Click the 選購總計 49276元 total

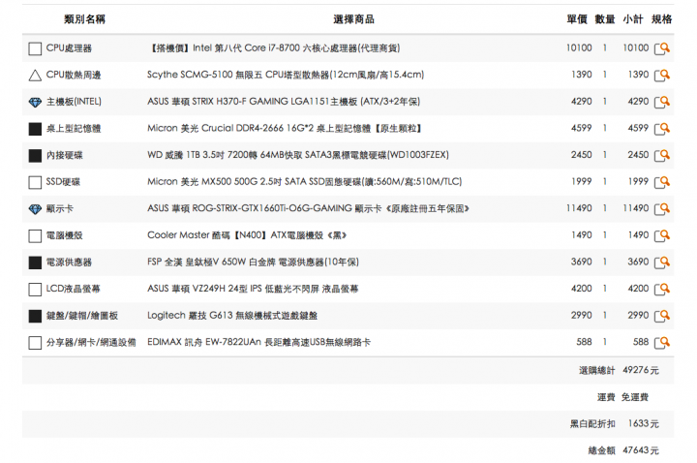coord(619,370)
